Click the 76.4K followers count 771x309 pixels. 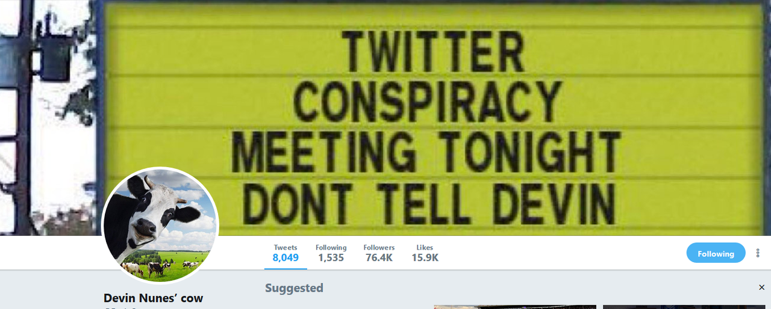[379, 258]
